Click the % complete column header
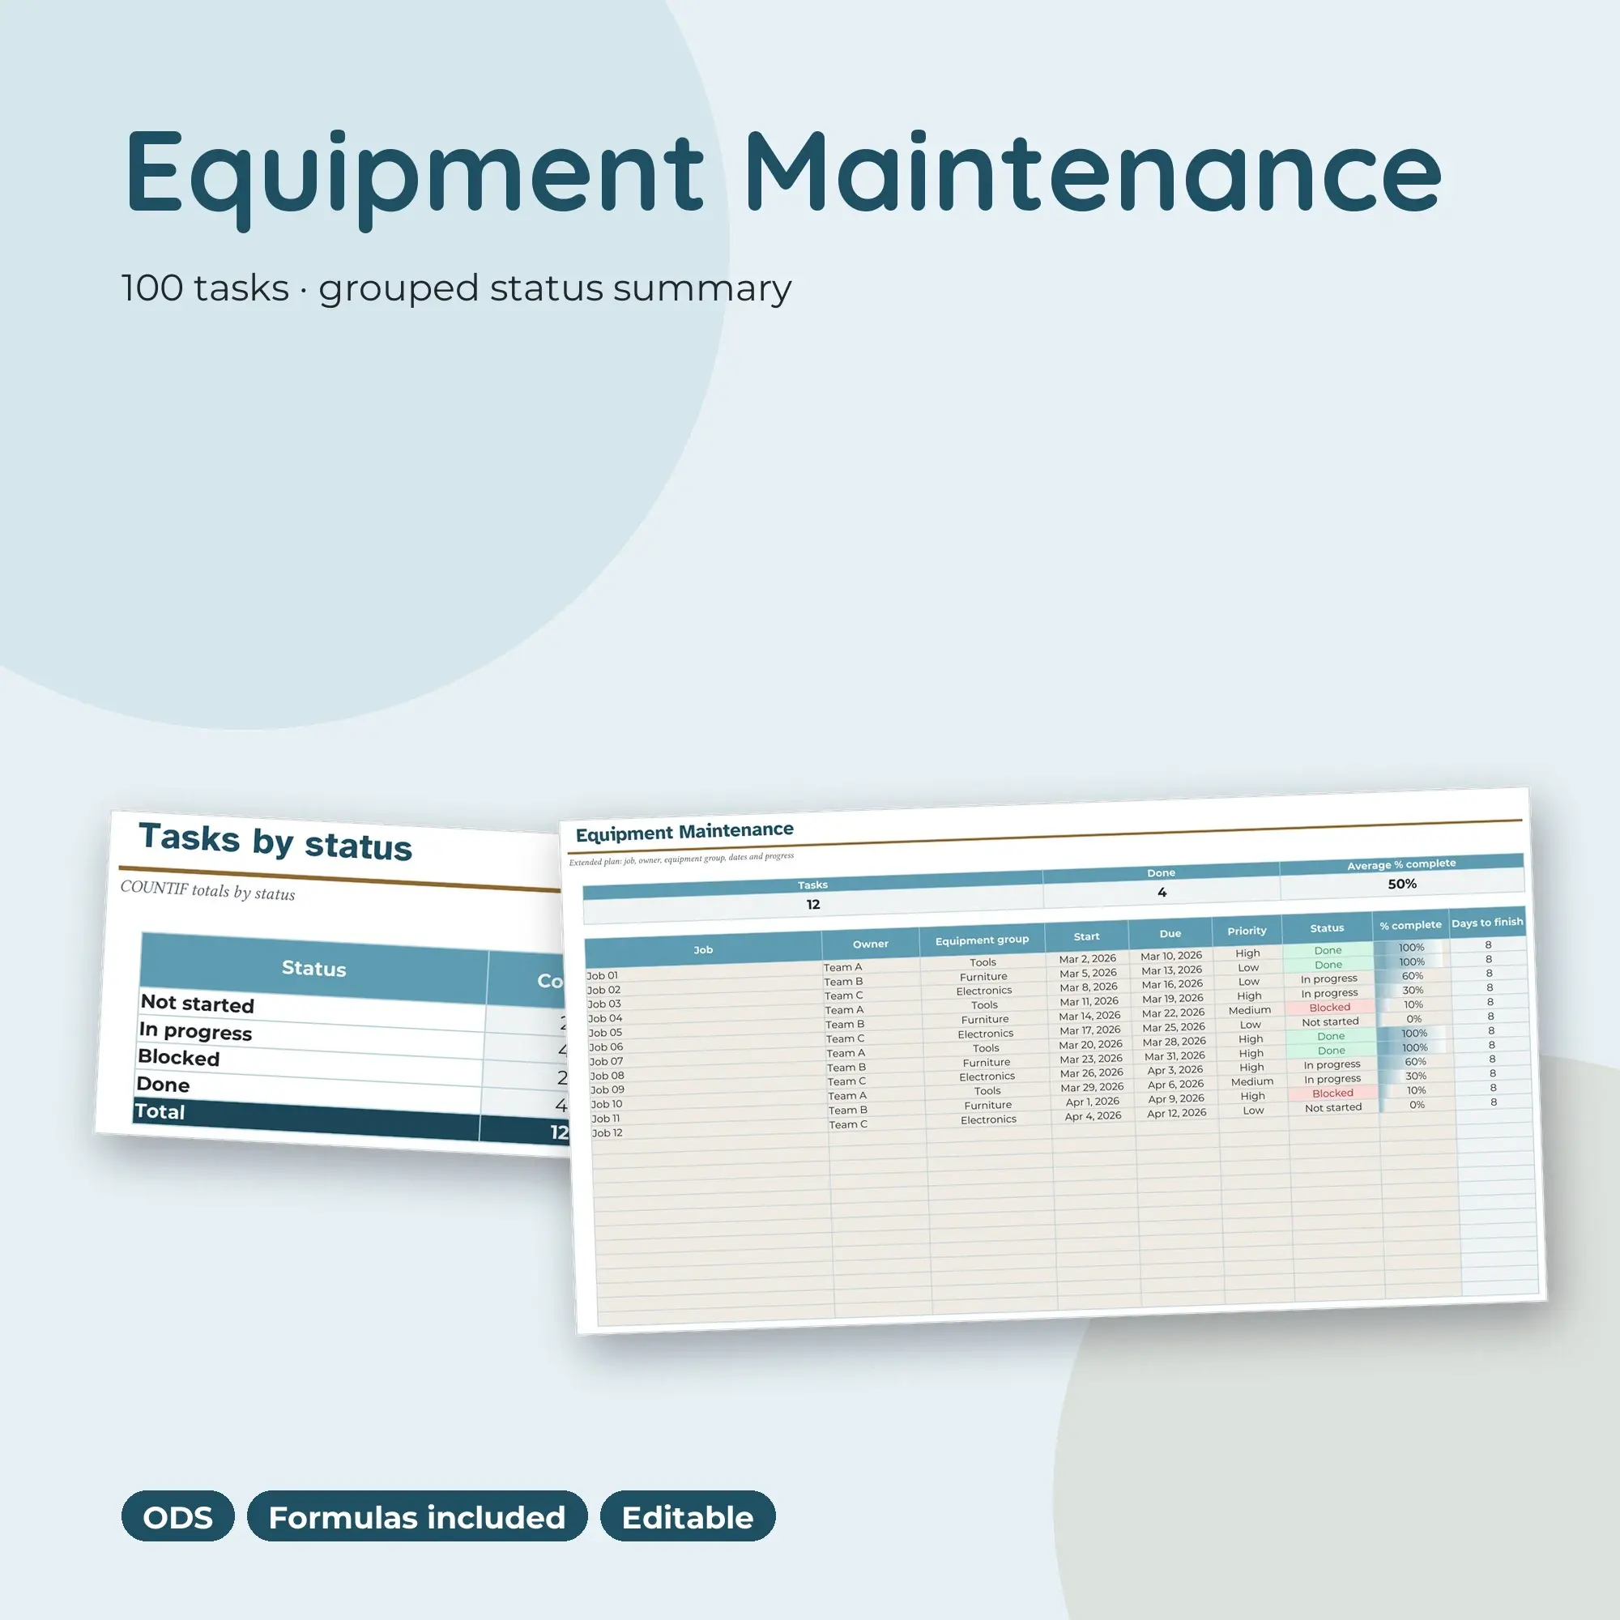This screenshot has height=1620, width=1620. [x=1410, y=925]
